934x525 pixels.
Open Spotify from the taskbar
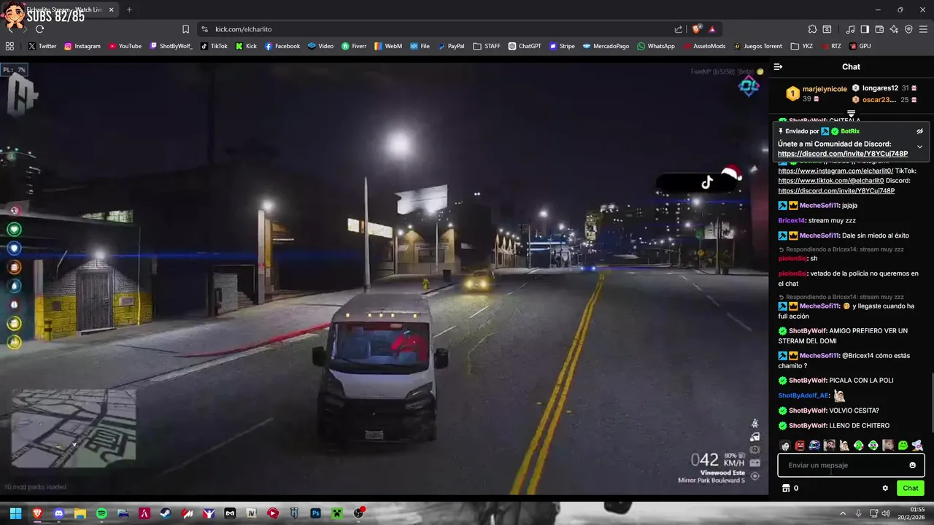tap(101, 513)
